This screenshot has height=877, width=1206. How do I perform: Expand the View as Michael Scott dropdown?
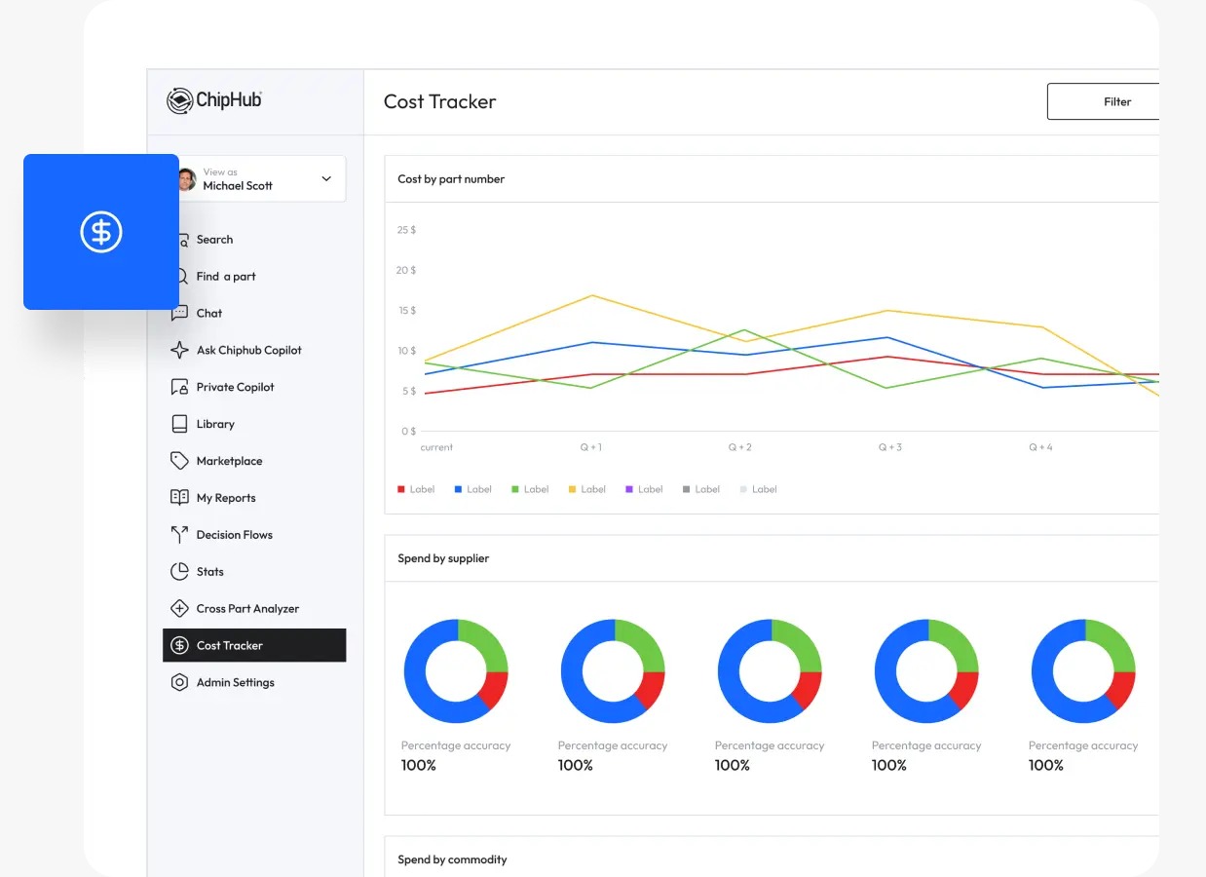pos(326,179)
